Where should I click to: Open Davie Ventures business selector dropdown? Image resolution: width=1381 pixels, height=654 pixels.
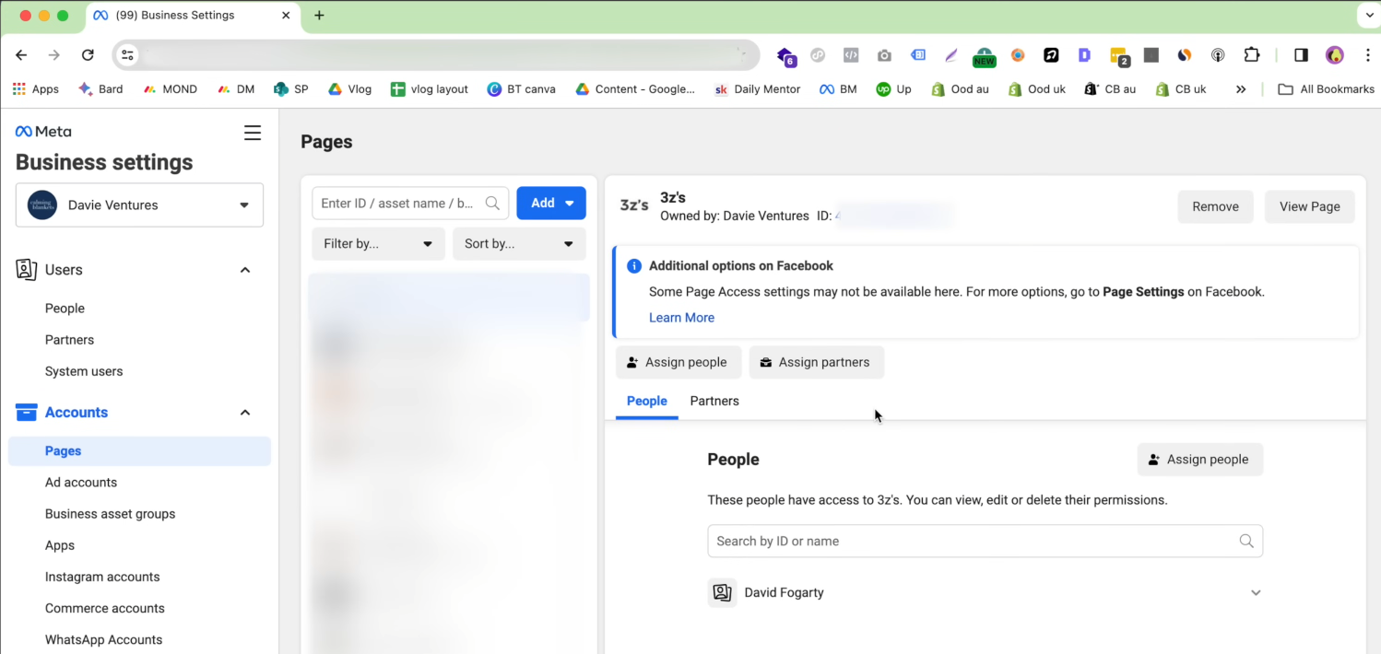[x=139, y=204]
